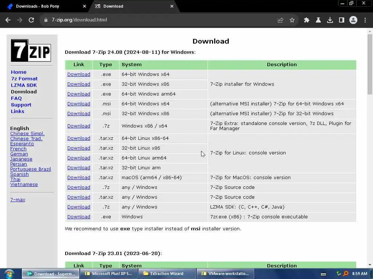The height and width of the screenshot is (279, 373).
Task: Download .exe for 32-bit Windows x86
Action: pyautogui.click(x=79, y=84)
